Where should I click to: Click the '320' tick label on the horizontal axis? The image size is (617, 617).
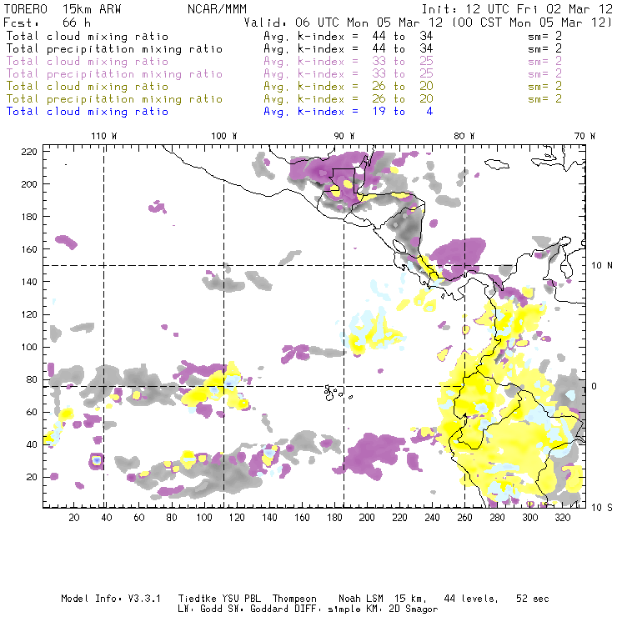pyautogui.click(x=562, y=518)
